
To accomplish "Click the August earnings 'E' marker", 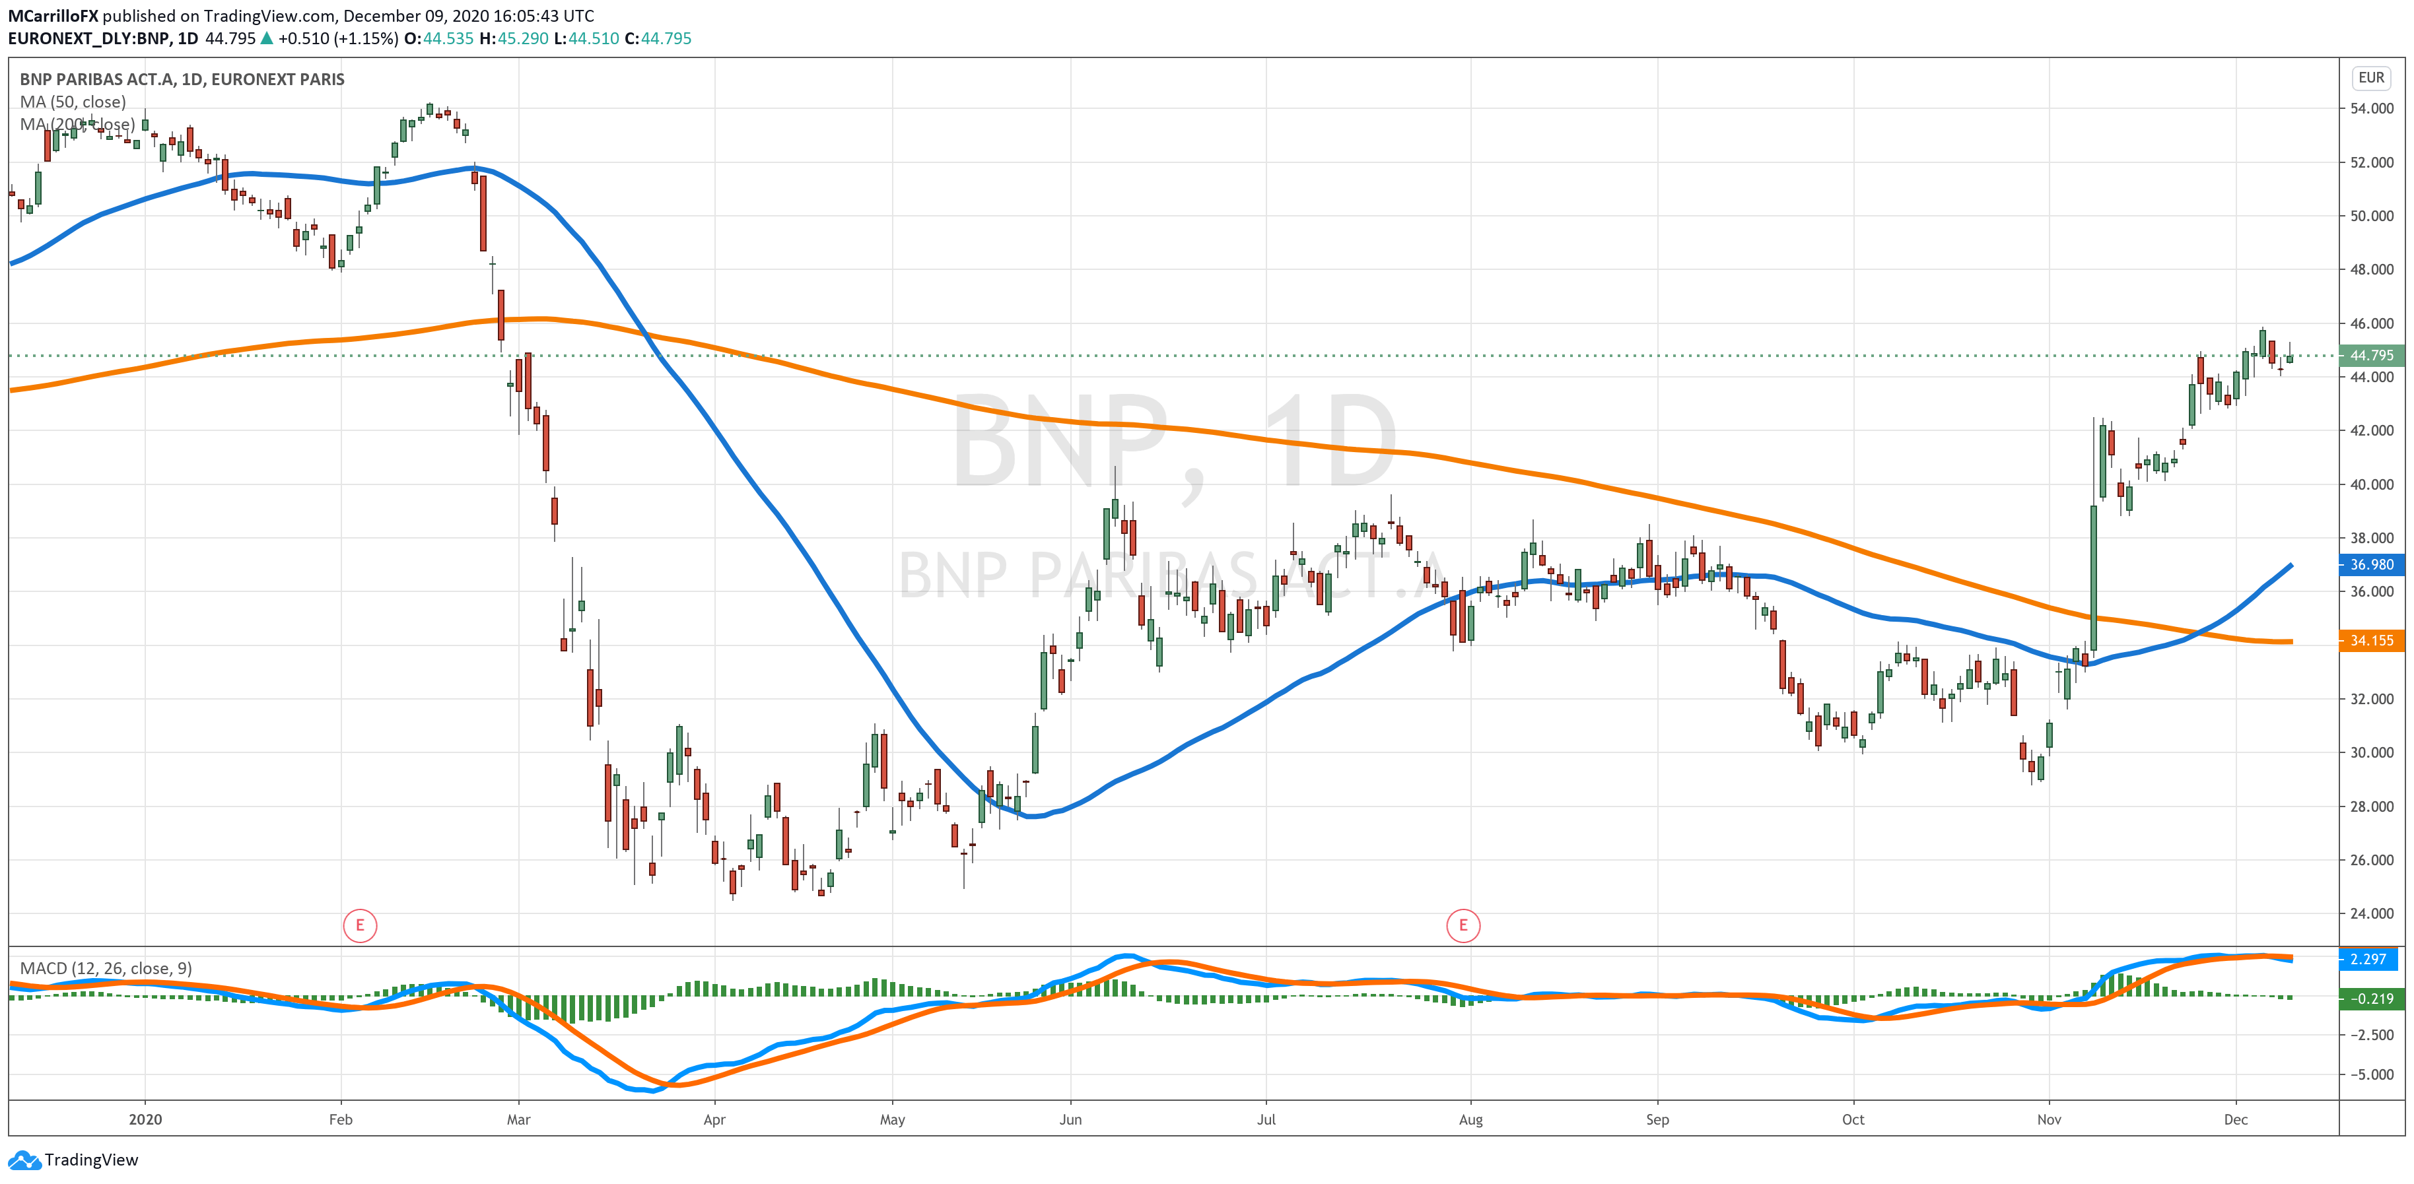I will click(1463, 925).
